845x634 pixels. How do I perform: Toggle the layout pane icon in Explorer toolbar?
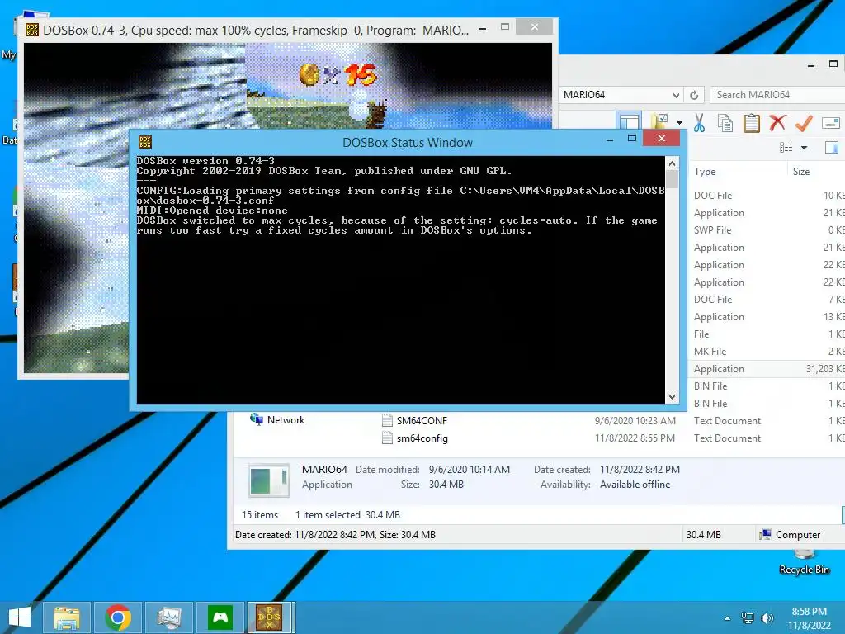(x=629, y=122)
